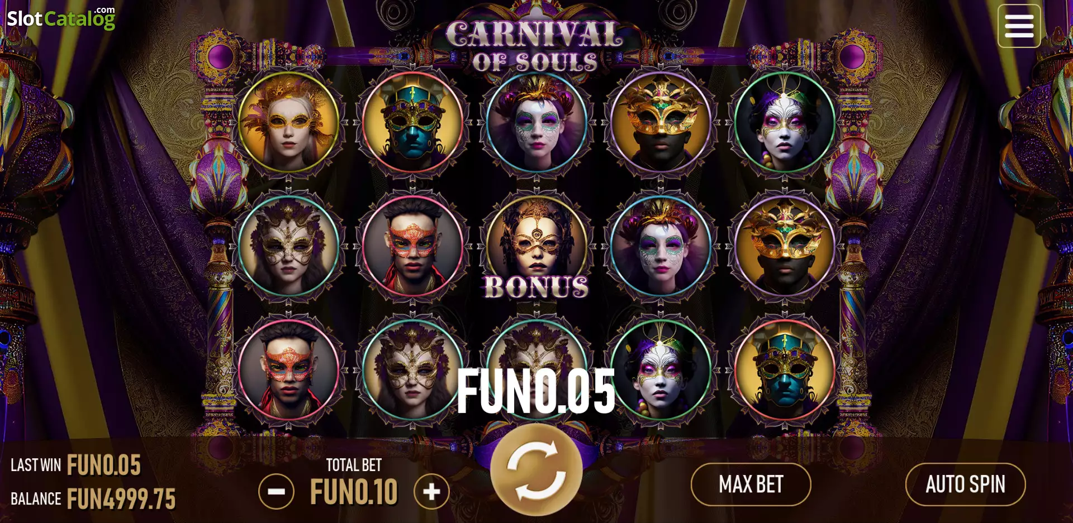The image size is (1073, 523).
Task: Click the Last Win FUN0.05 amount
Action: pos(104,464)
